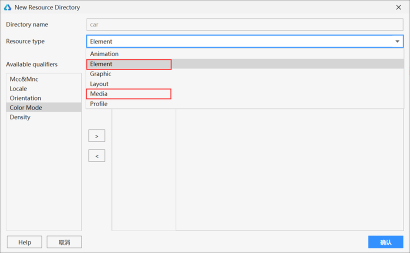Viewport: 410px width, 253px height.
Task: Select Element from the resource type list
Action: pos(244,64)
